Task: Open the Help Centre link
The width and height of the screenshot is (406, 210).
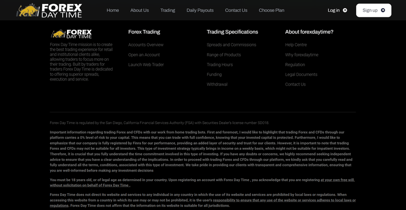Action: point(296,45)
